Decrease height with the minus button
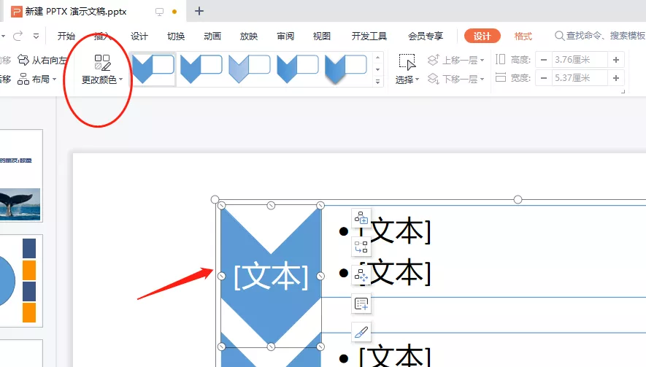The width and height of the screenshot is (646, 367). [544, 60]
